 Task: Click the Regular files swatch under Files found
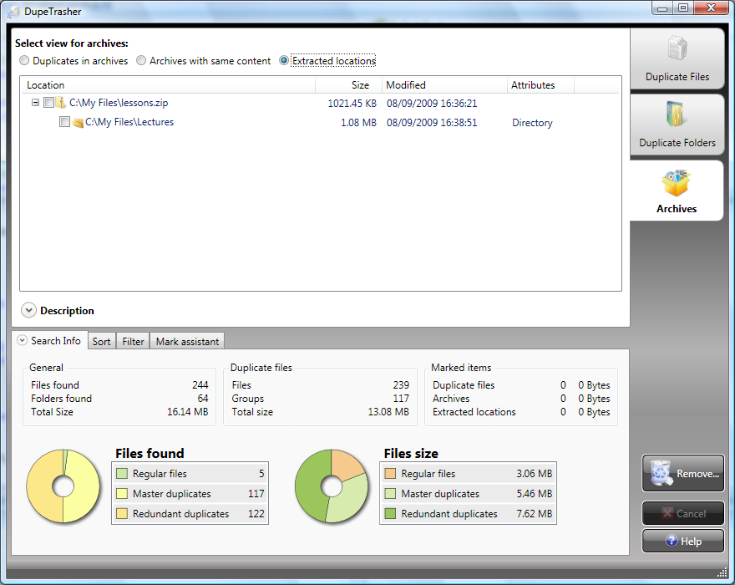click(x=122, y=473)
